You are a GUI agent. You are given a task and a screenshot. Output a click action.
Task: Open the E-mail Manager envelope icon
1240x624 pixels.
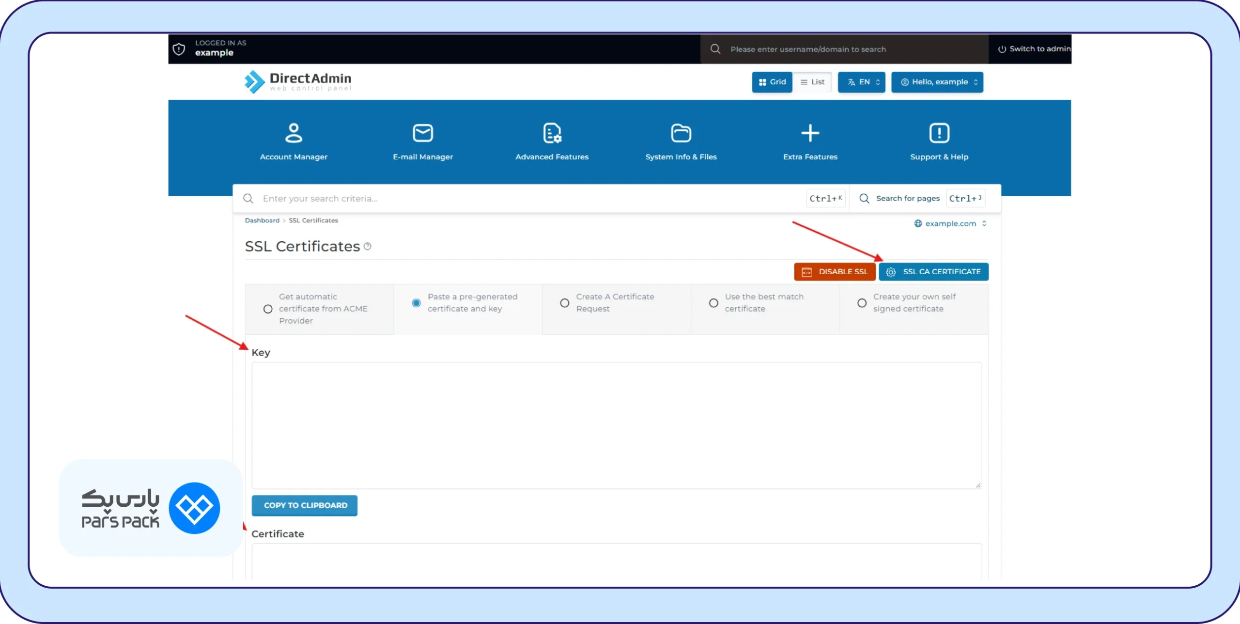coord(423,133)
